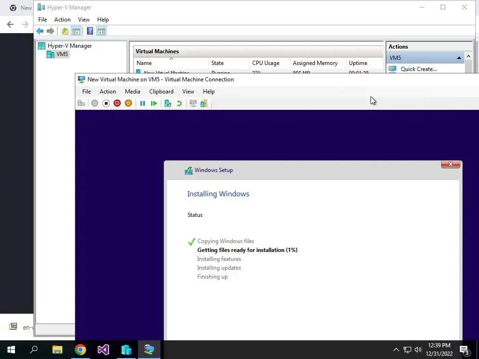Shut down the VM with the red power icon
The image size is (479, 359).
pyautogui.click(x=117, y=103)
